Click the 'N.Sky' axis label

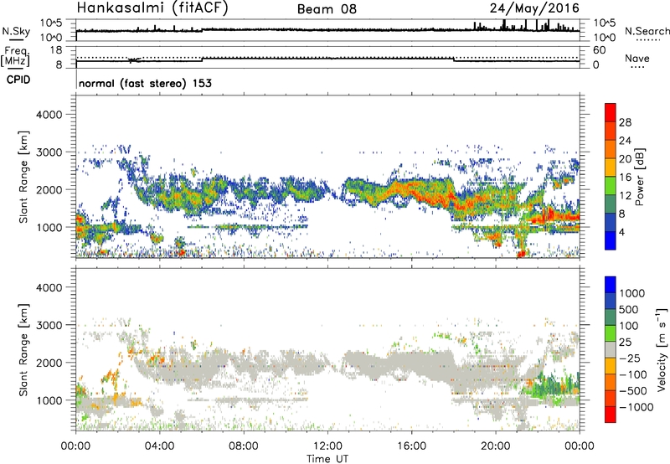click(x=16, y=31)
